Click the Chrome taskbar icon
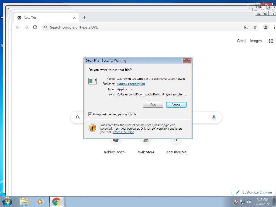The height and width of the screenshot is (207, 276). click(56, 202)
